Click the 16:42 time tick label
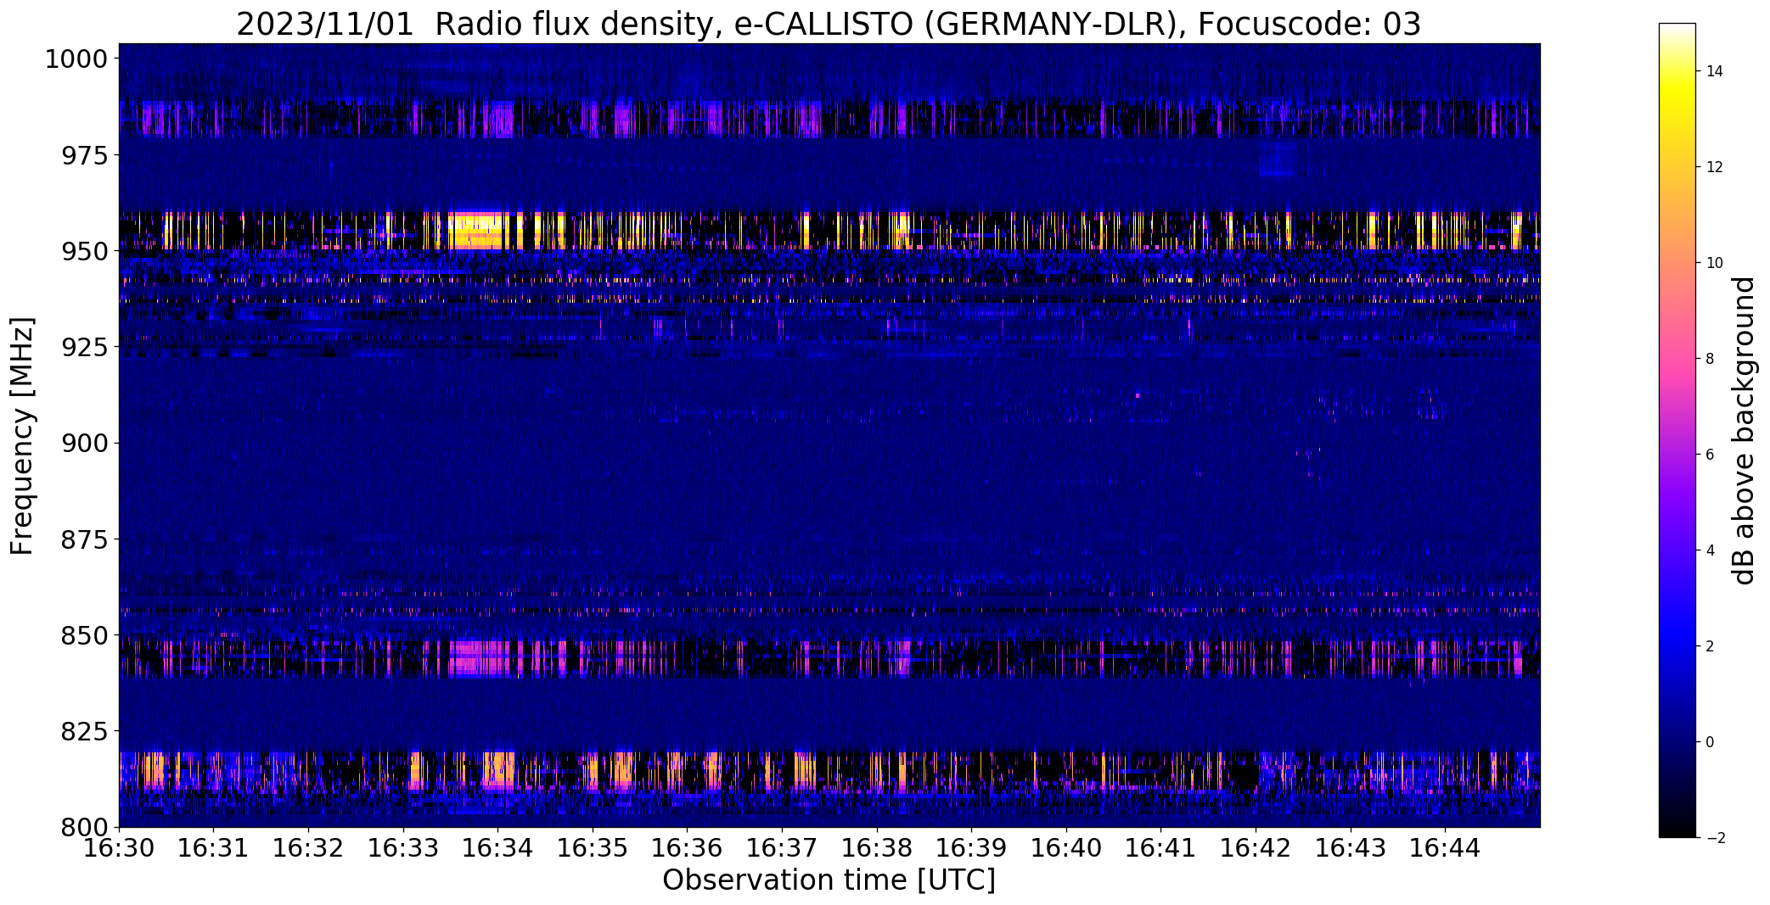Viewport: 1770px width, 905px height. 1256,848
